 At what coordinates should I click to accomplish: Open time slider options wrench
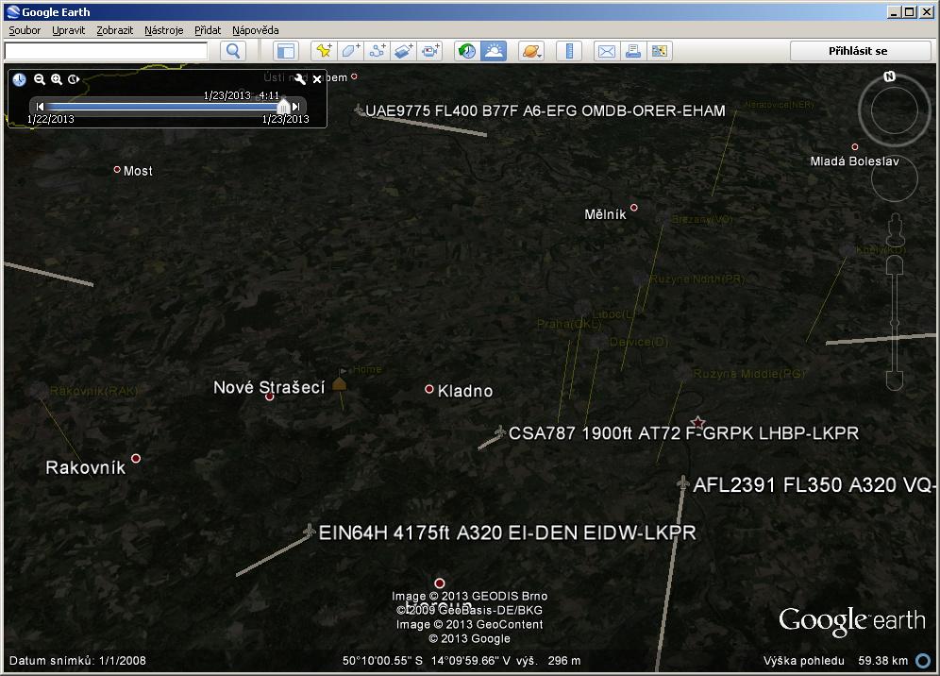pyautogui.click(x=300, y=78)
